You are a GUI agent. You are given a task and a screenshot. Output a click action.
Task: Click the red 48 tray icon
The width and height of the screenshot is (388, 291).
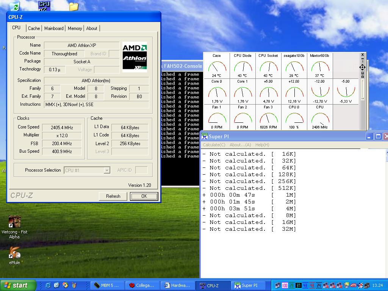(x=312, y=285)
